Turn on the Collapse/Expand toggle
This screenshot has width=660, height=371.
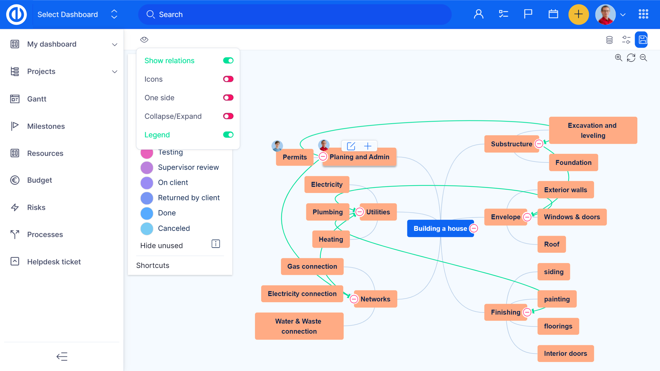(x=228, y=116)
